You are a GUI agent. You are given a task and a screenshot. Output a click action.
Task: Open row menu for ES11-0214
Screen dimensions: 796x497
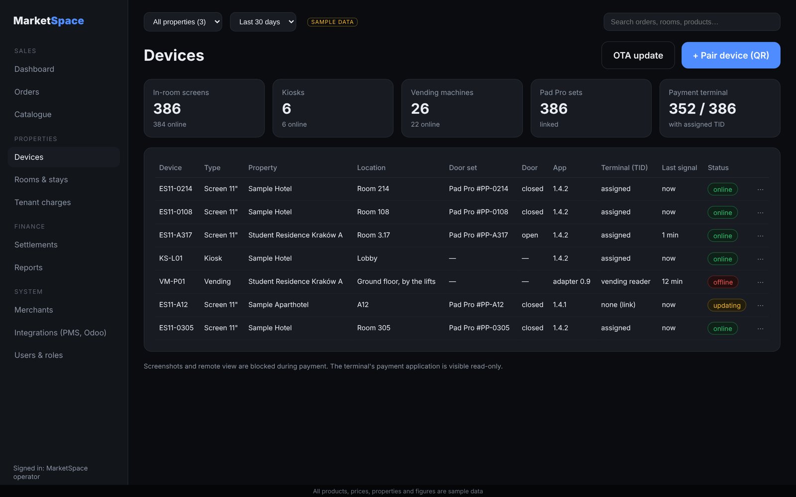[760, 189]
